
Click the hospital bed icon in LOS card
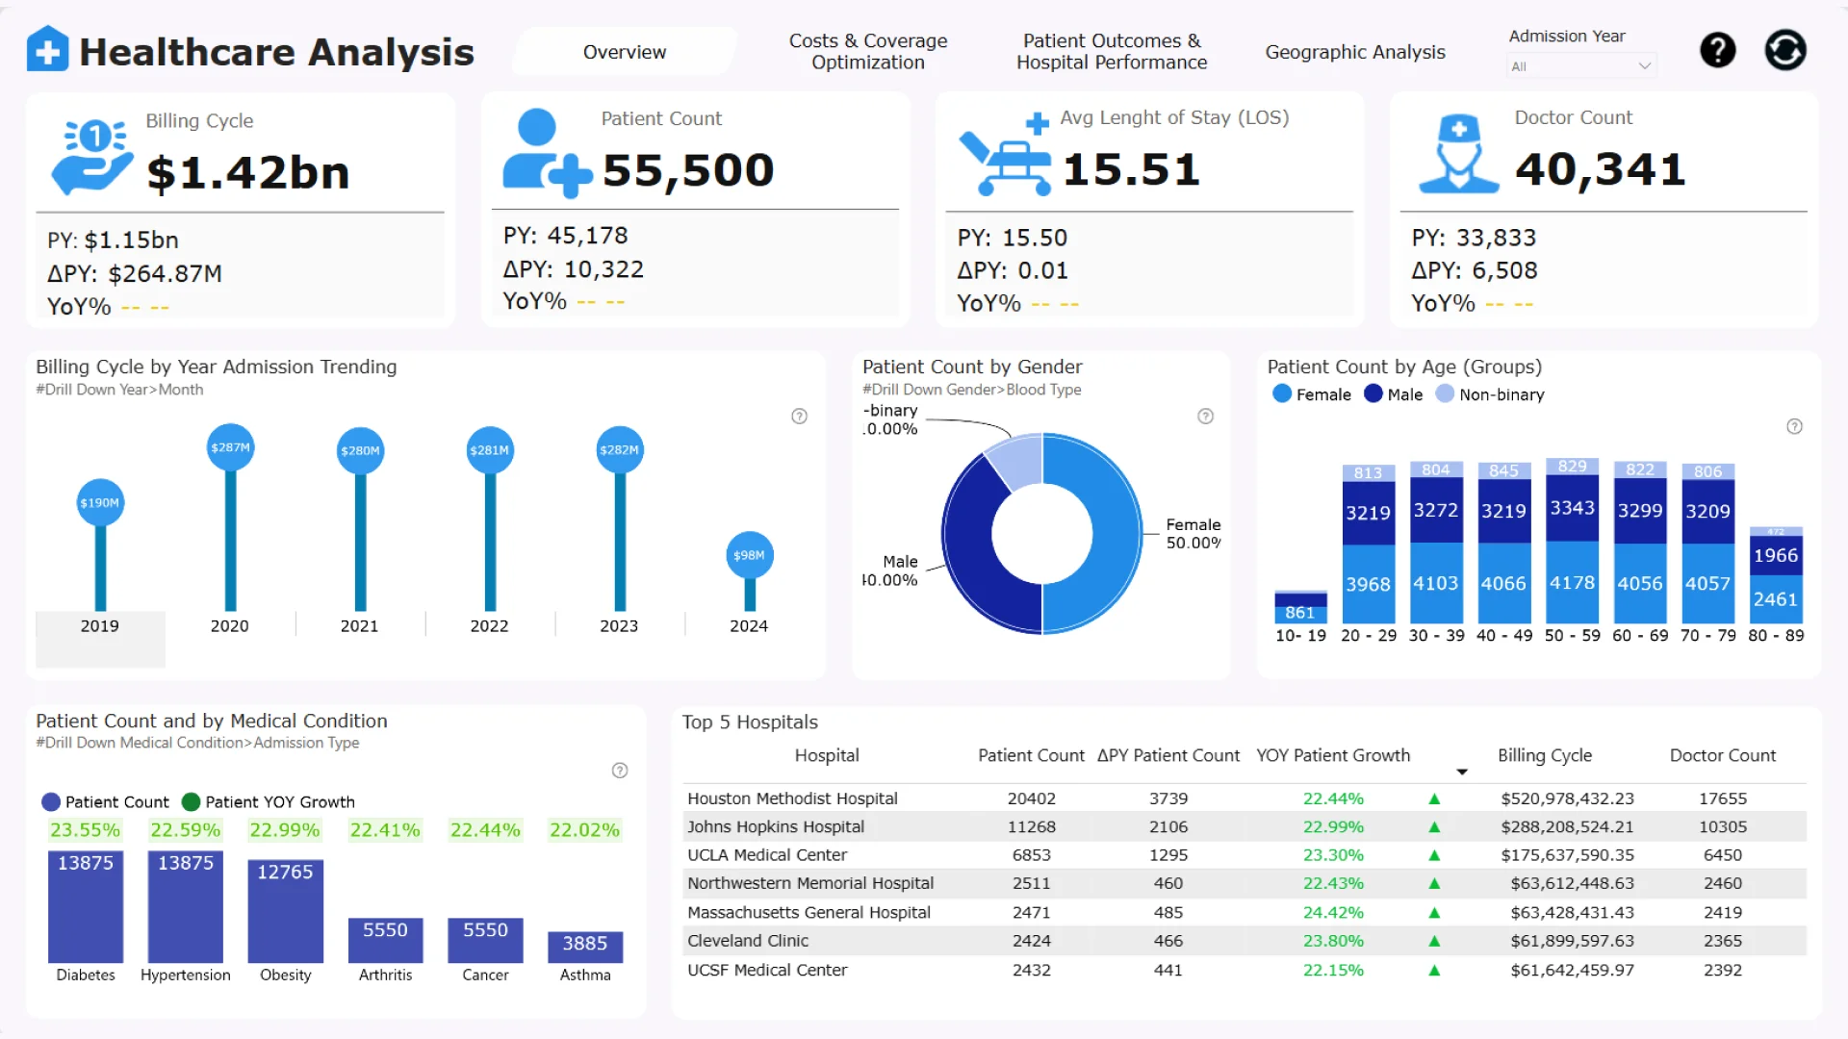pos(1007,159)
